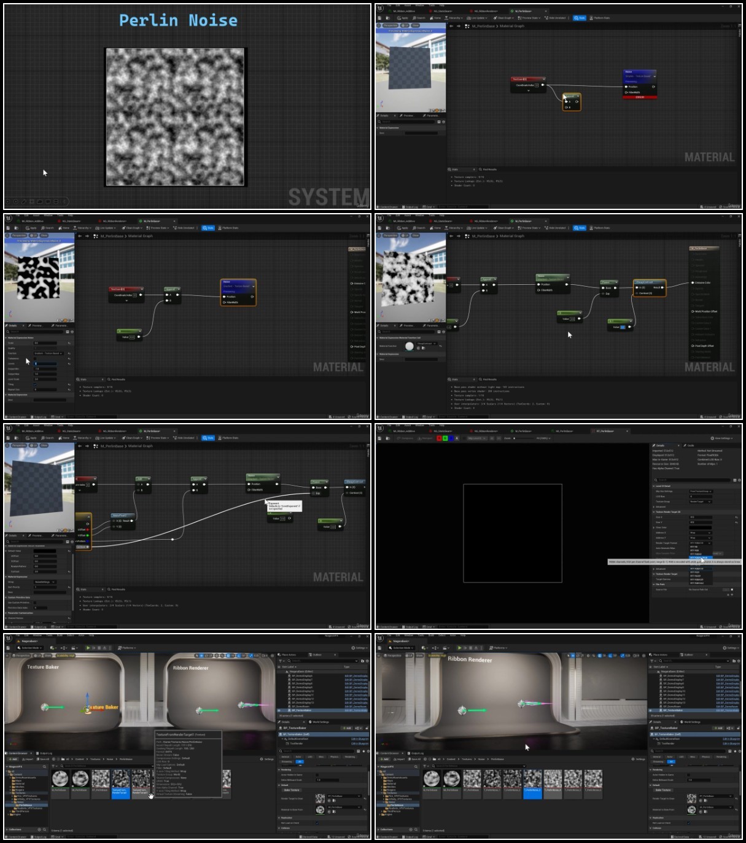Open Build menu in Texture Baker level editor
Image resolution: width=746 pixels, height=843 pixels.
(59, 635)
